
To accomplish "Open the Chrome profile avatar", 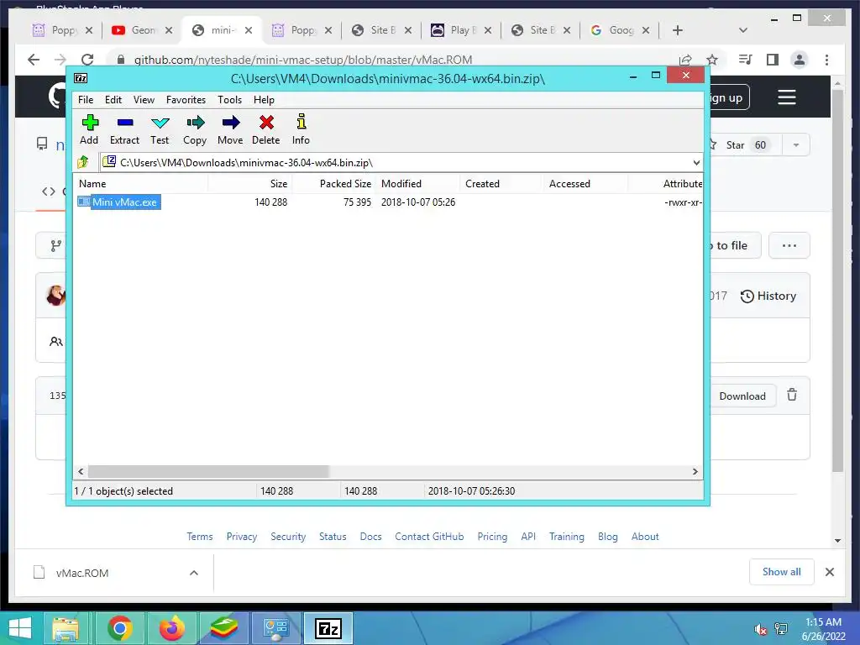I will point(800,60).
